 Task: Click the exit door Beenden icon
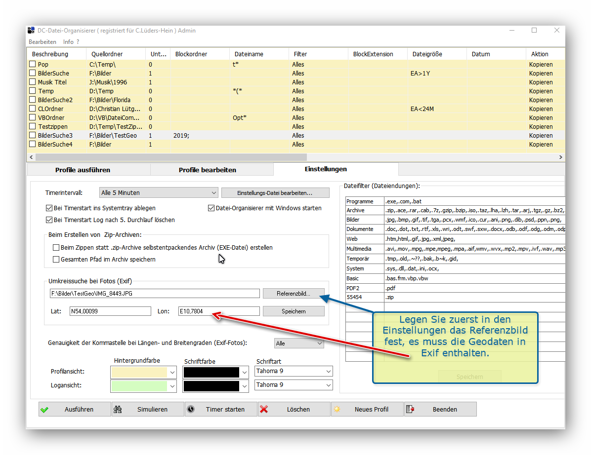click(x=410, y=409)
